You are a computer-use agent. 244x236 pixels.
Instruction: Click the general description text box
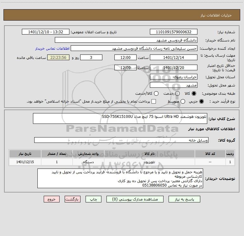[x=120, y=118]
